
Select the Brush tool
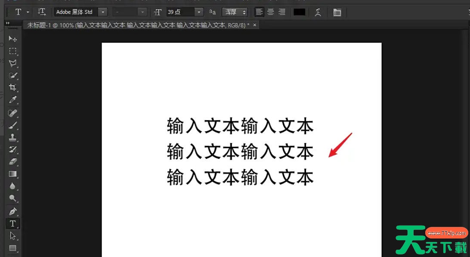point(12,125)
